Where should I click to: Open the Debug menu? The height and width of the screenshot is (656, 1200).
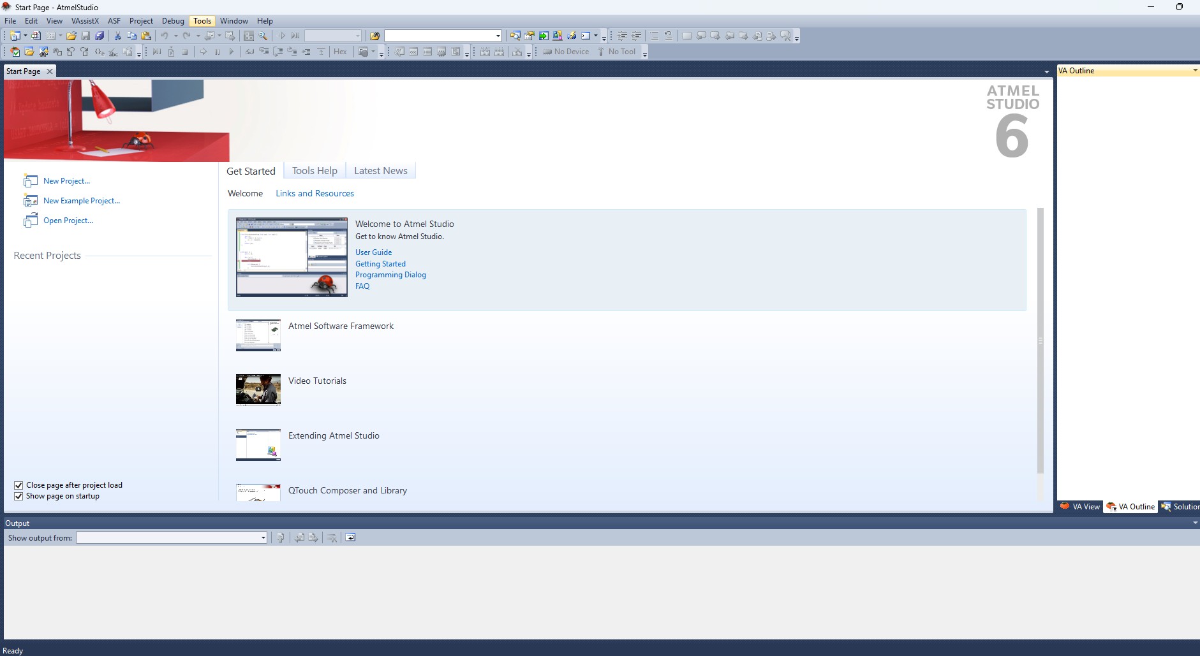tap(173, 21)
